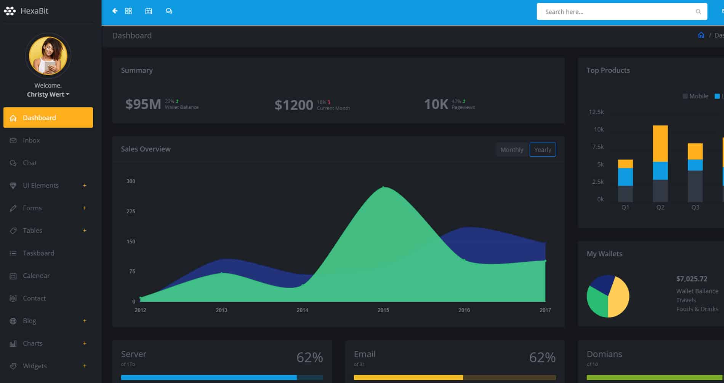Image resolution: width=724 pixels, height=383 pixels.
Task: Expand the UI Elements plus sign
Action: 85,185
